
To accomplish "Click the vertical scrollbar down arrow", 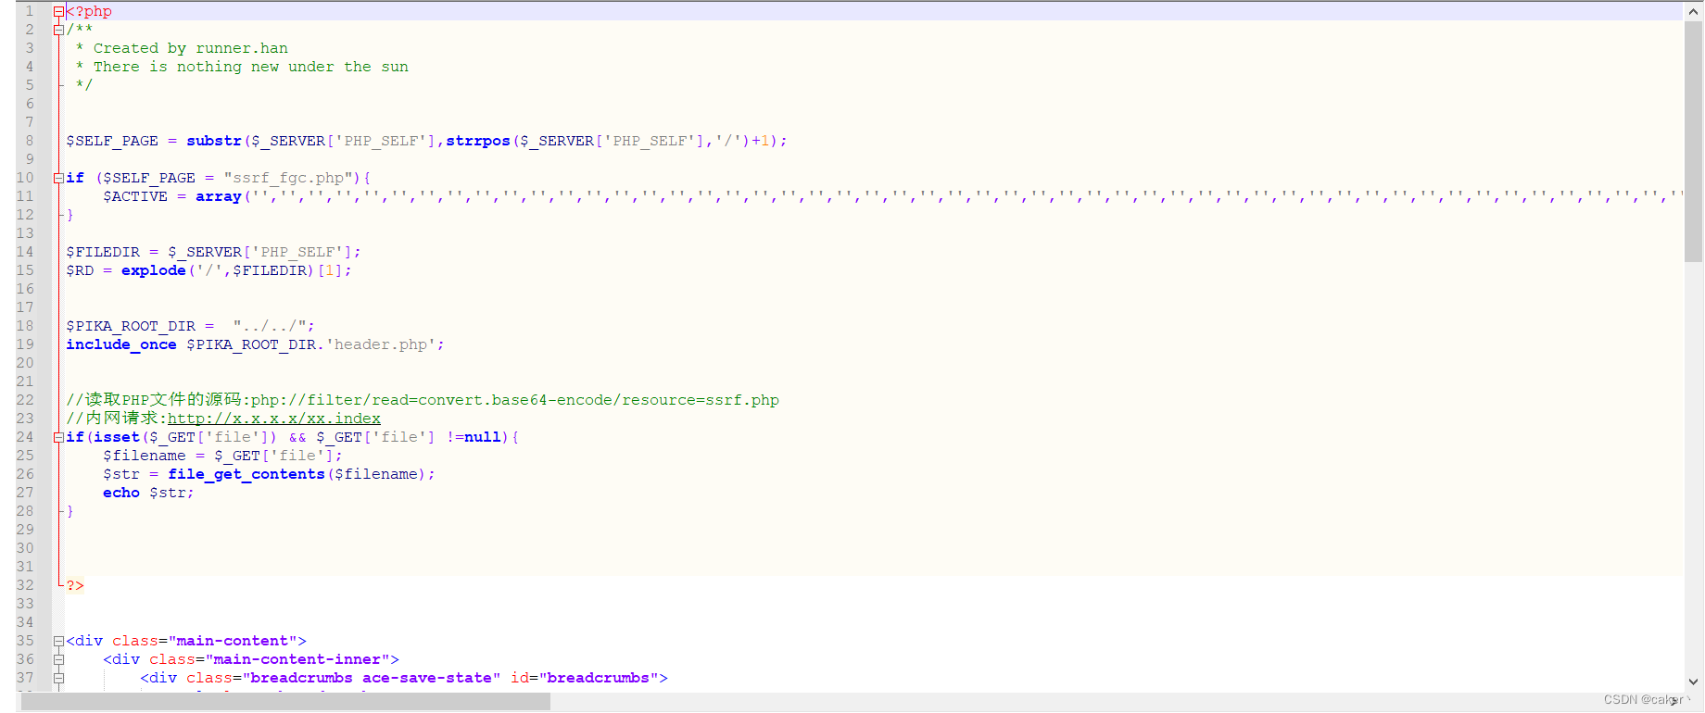I will pos(1693,682).
